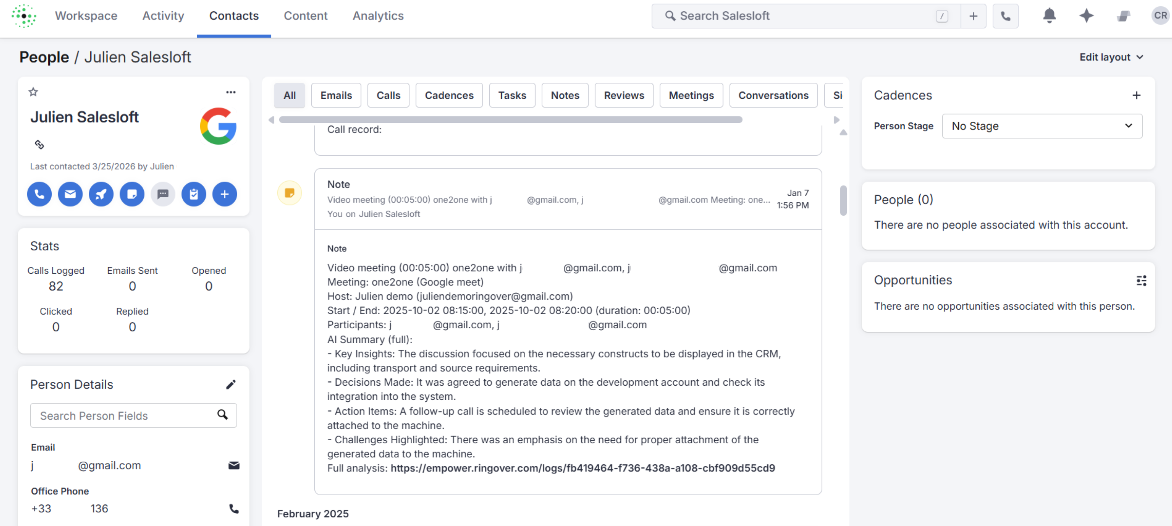Open the grey SMS message button
Image resolution: width=1172 pixels, height=526 pixels.
coord(163,194)
